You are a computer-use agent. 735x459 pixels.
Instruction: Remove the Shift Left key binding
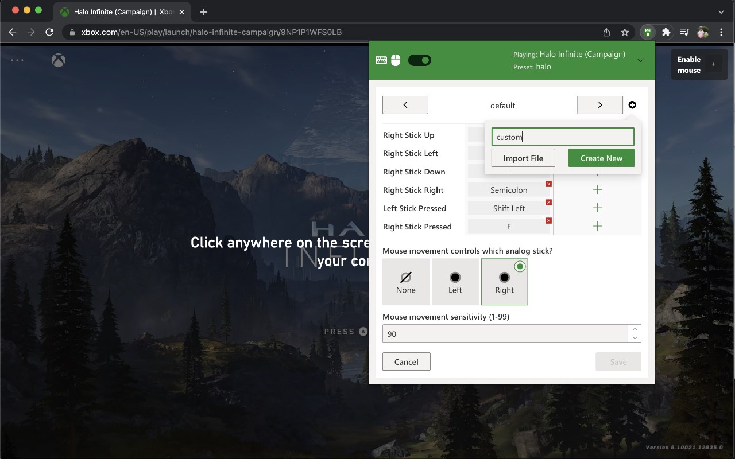click(548, 203)
